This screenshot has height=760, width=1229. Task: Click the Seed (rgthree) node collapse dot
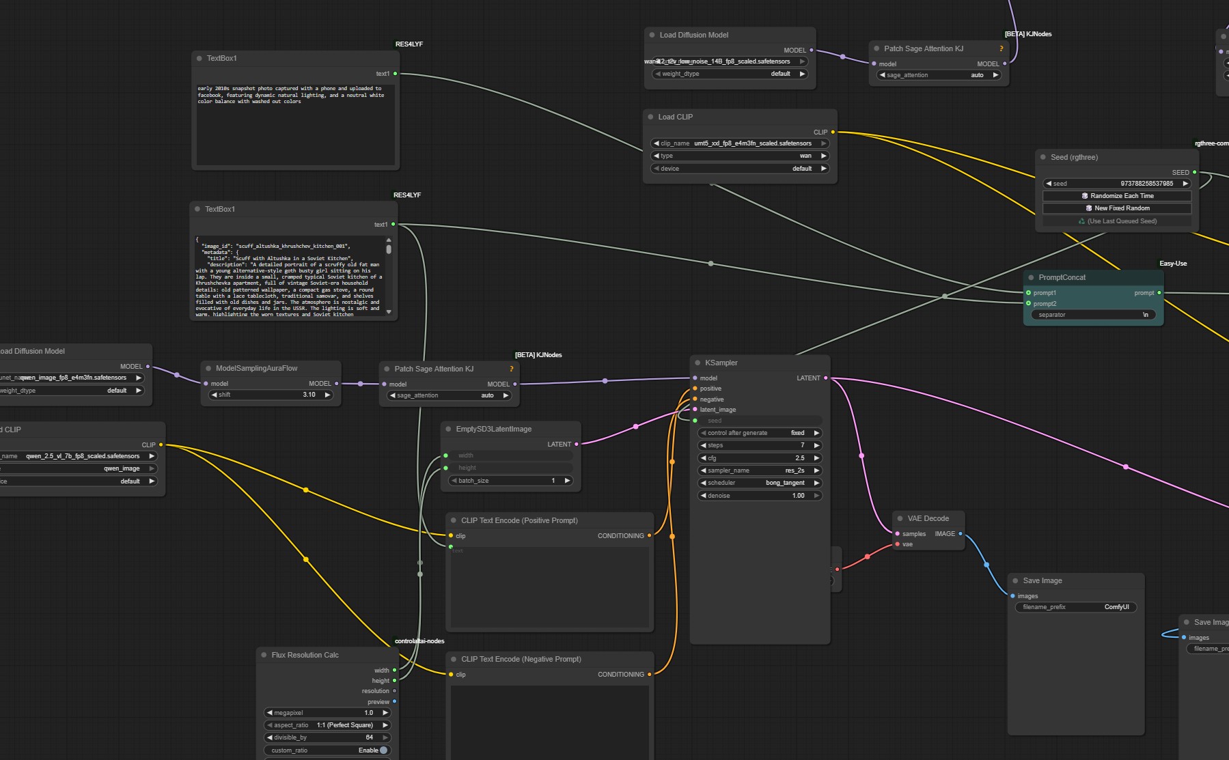(1043, 157)
